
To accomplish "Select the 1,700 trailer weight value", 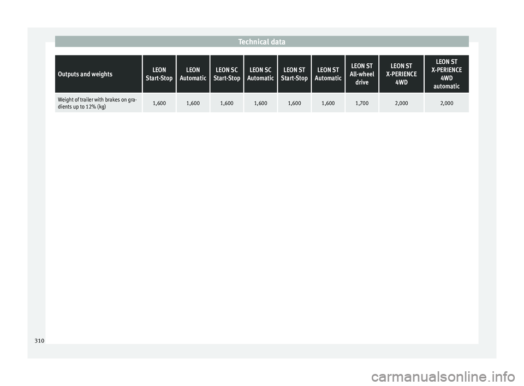I will click(x=361, y=103).
